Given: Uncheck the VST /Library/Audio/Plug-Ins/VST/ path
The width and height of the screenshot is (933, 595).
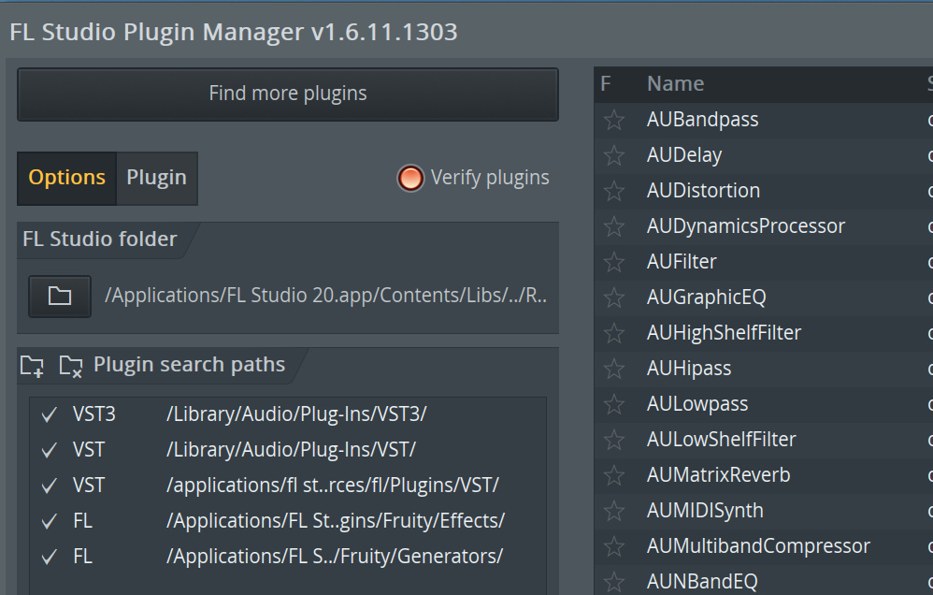Looking at the screenshot, I should (x=50, y=450).
